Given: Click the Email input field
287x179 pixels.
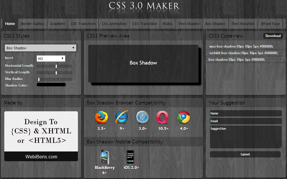Looking at the screenshot, I should coord(246,121).
